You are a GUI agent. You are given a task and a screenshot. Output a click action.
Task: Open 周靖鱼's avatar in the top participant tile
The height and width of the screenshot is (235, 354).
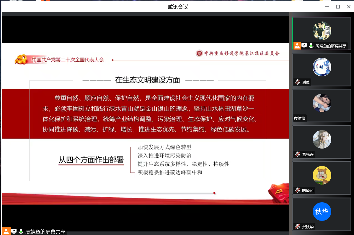(322, 31)
